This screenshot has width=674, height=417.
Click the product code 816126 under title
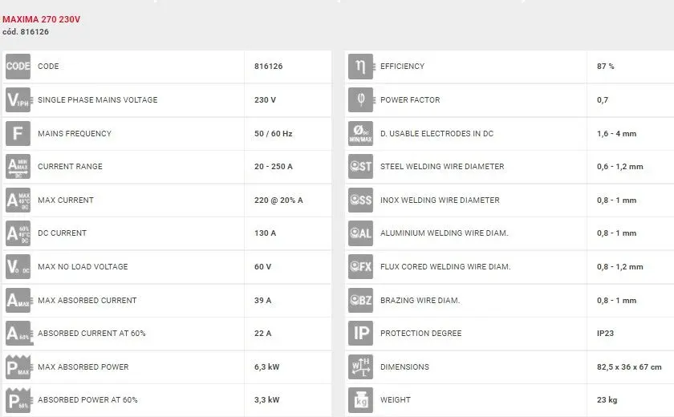[27, 32]
